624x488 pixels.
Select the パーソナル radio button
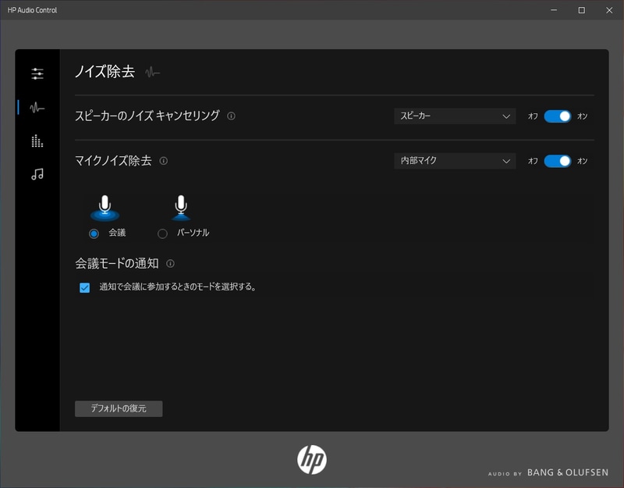click(161, 233)
